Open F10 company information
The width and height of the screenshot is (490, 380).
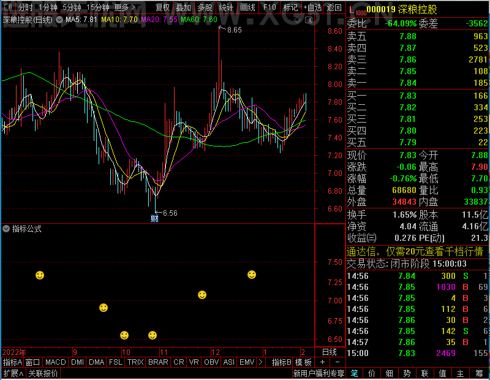(269, 7)
